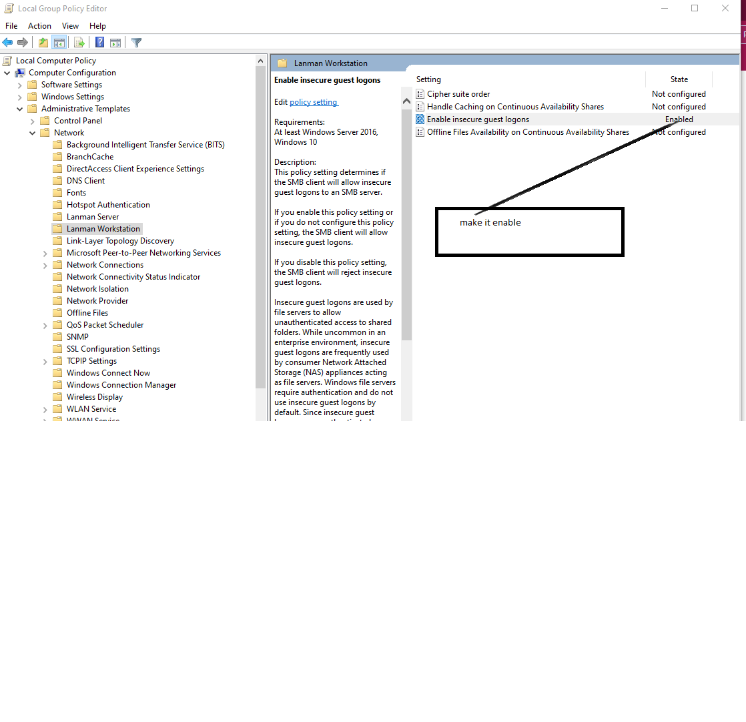The image size is (746, 722).
Task: Click the tree pane scroll-up arrow
Action: coord(260,61)
